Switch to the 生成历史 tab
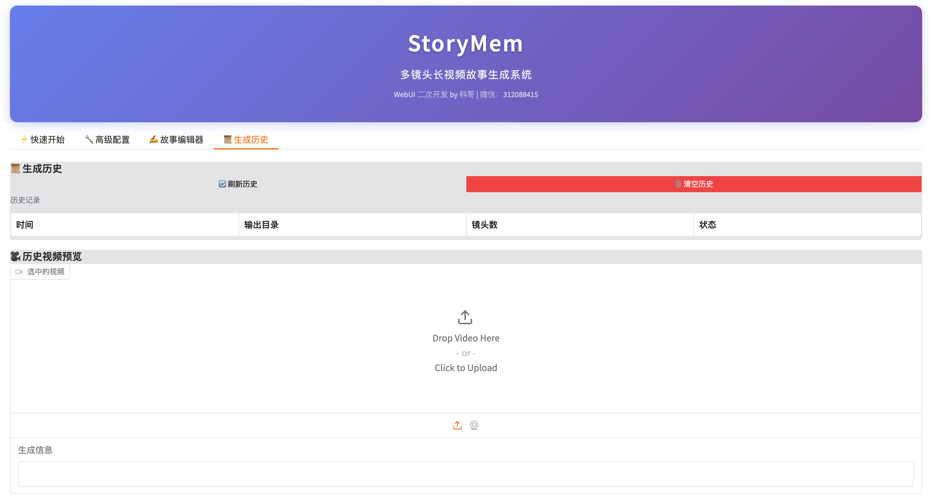The height and width of the screenshot is (502, 929). (246, 139)
